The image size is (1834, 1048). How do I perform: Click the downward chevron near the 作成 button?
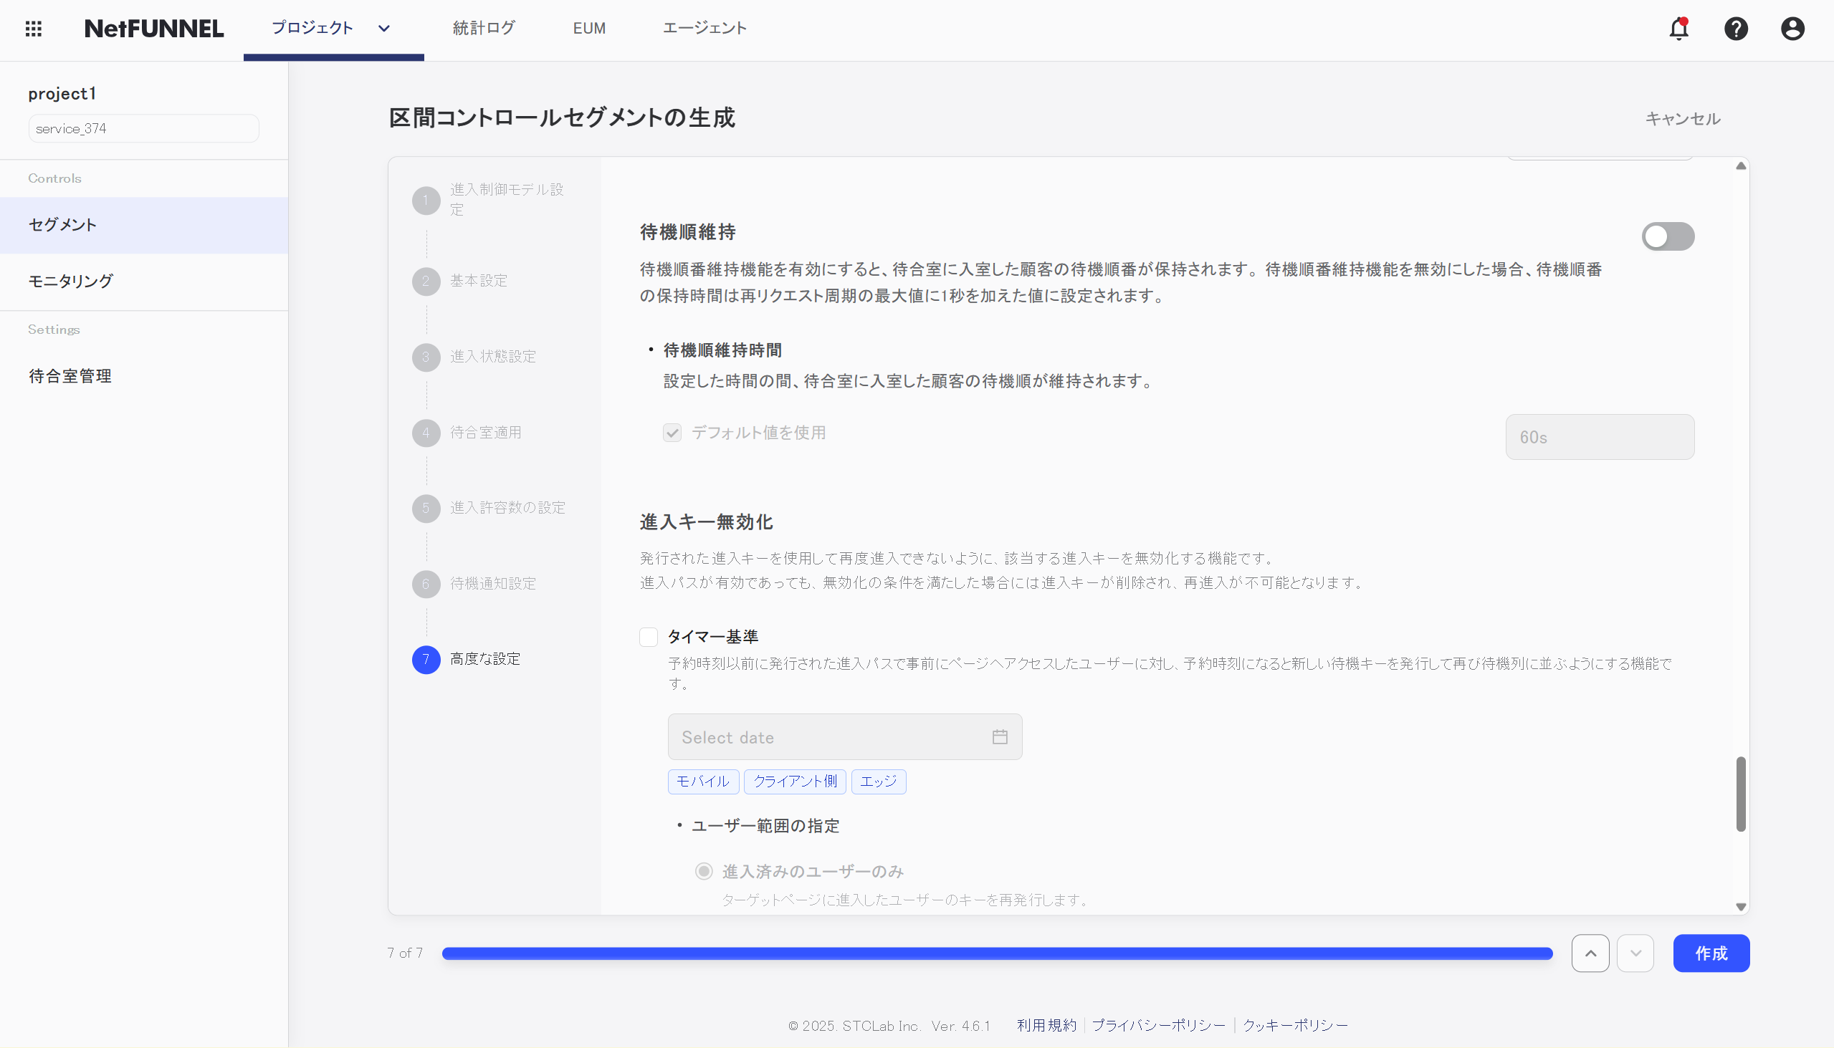1635,952
